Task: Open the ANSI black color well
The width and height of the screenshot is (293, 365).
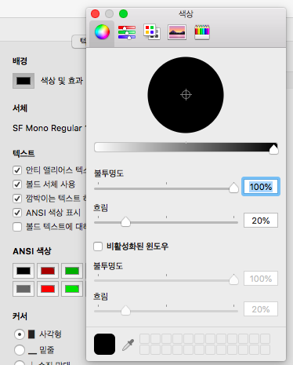Action: pos(24,271)
